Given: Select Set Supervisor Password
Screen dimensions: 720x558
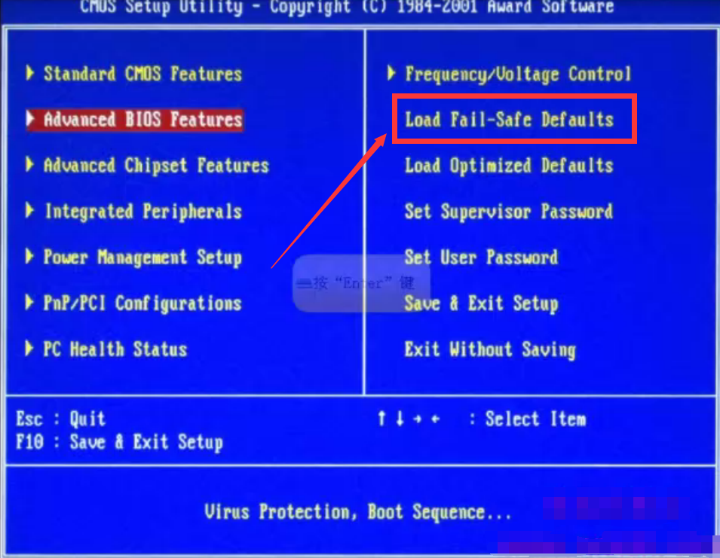Looking at the screenshot, I should [x=509, y=212].
